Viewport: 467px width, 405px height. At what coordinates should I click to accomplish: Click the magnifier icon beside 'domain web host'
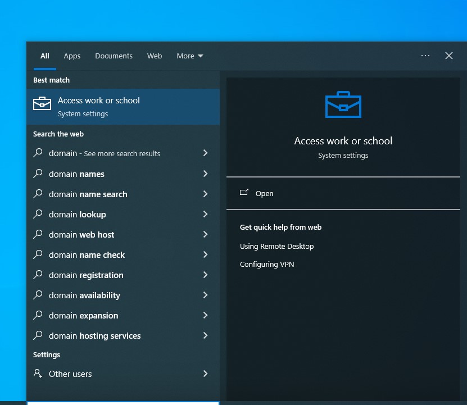point(38,234)
